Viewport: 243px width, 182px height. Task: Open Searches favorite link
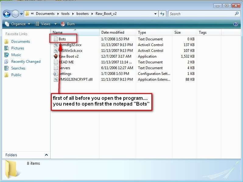[18, 68]
